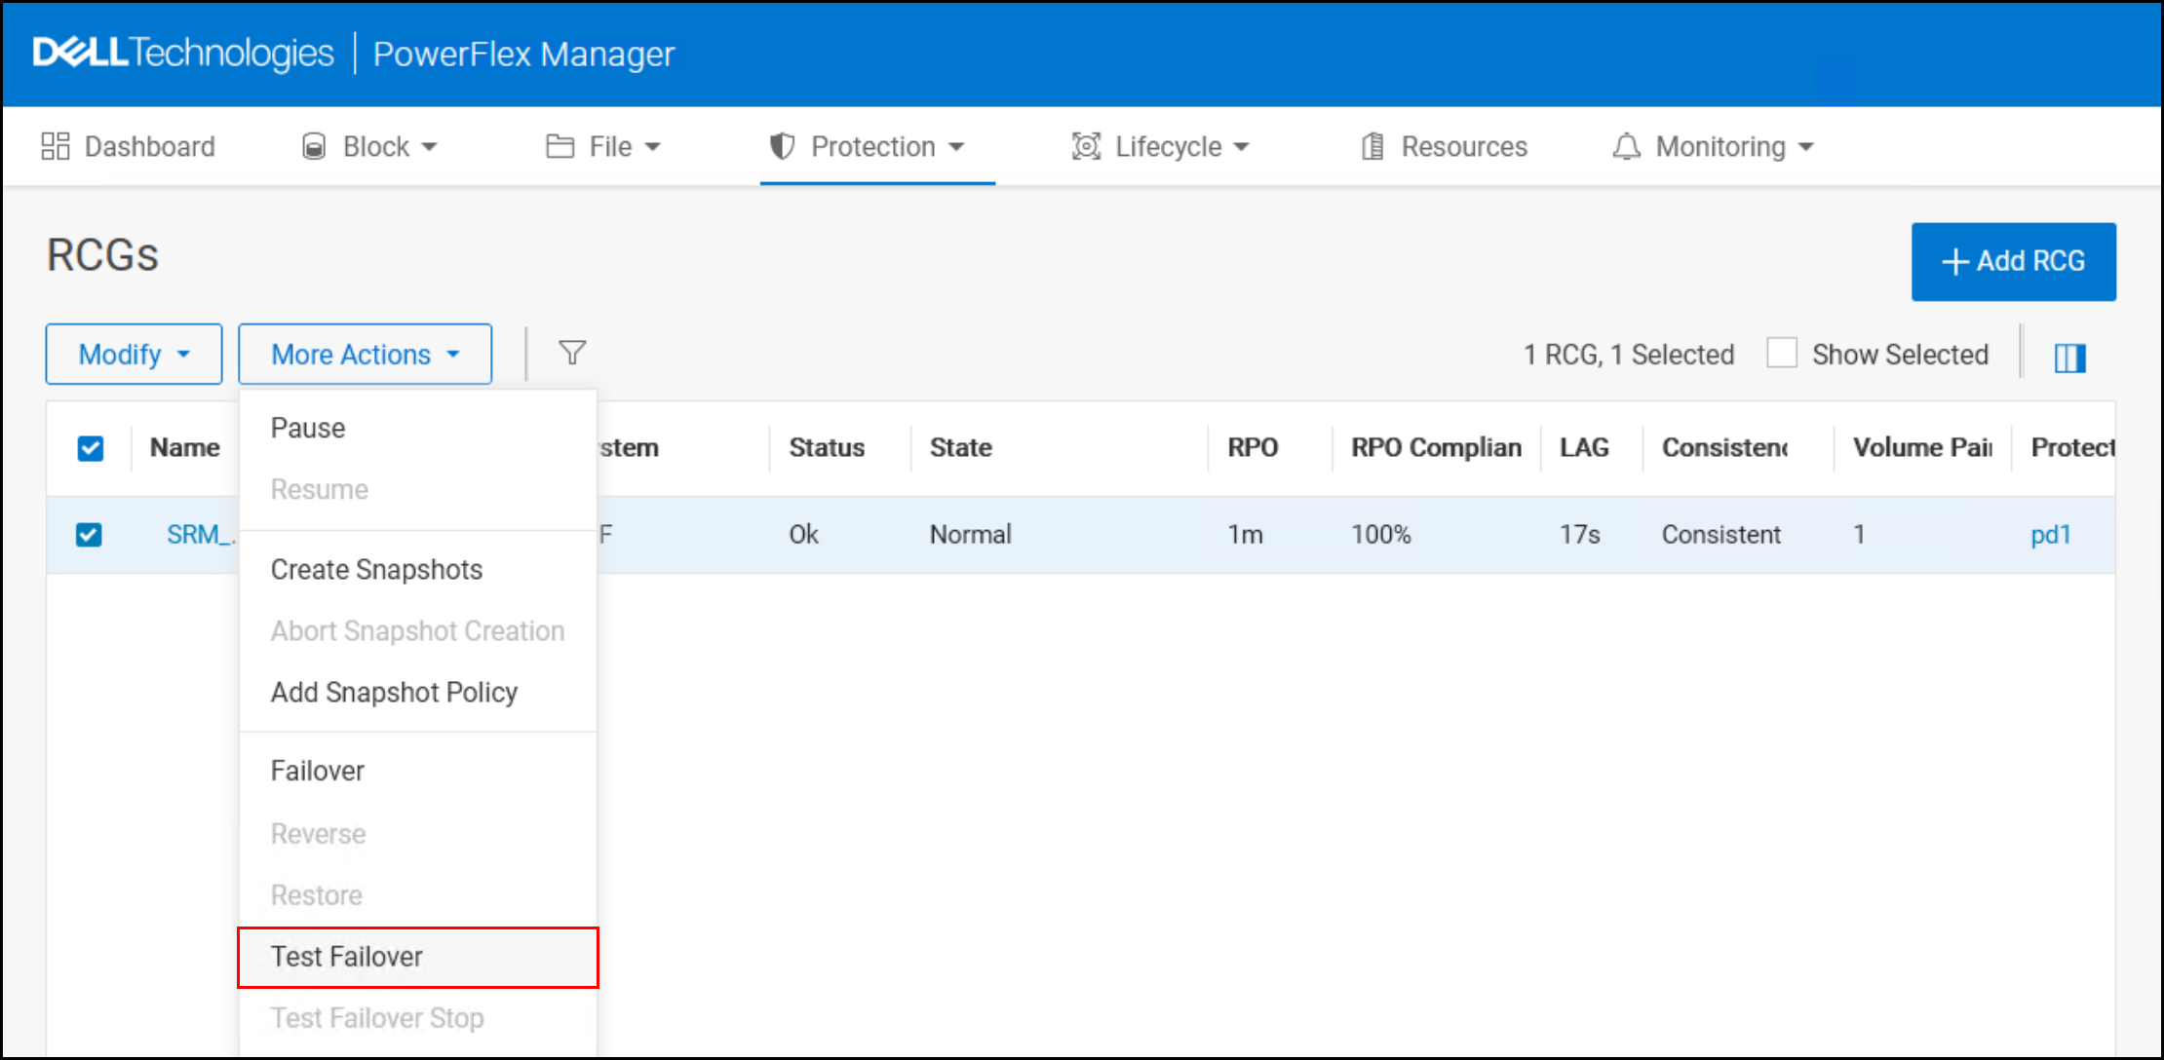Click the RPO Compliance column header
This screenshot has height=1060, width=2164.
click(x=1436, y=447)
